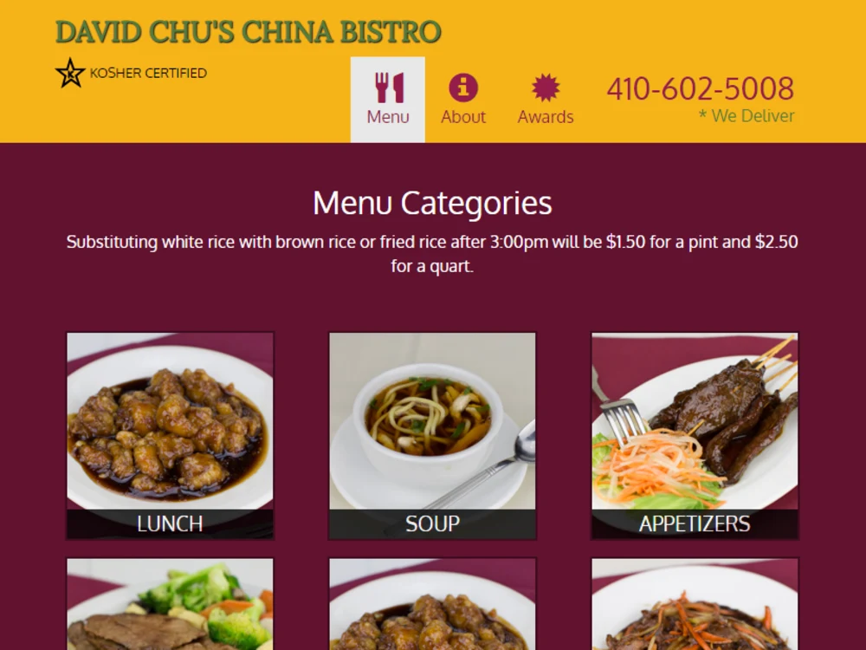
Task: Select the LUNCH caption bar
Action: point(170,524)
